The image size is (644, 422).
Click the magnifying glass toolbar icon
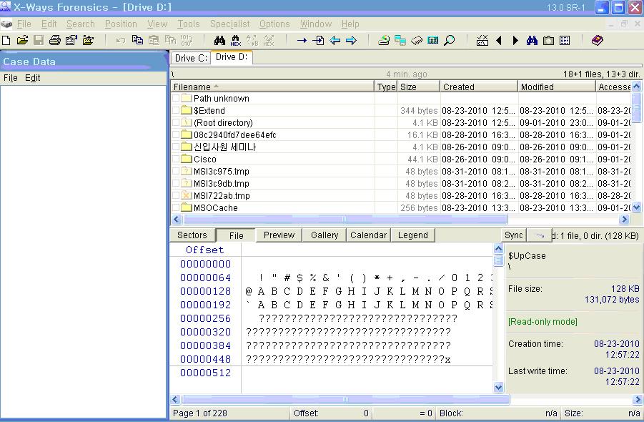click(450, 40)
